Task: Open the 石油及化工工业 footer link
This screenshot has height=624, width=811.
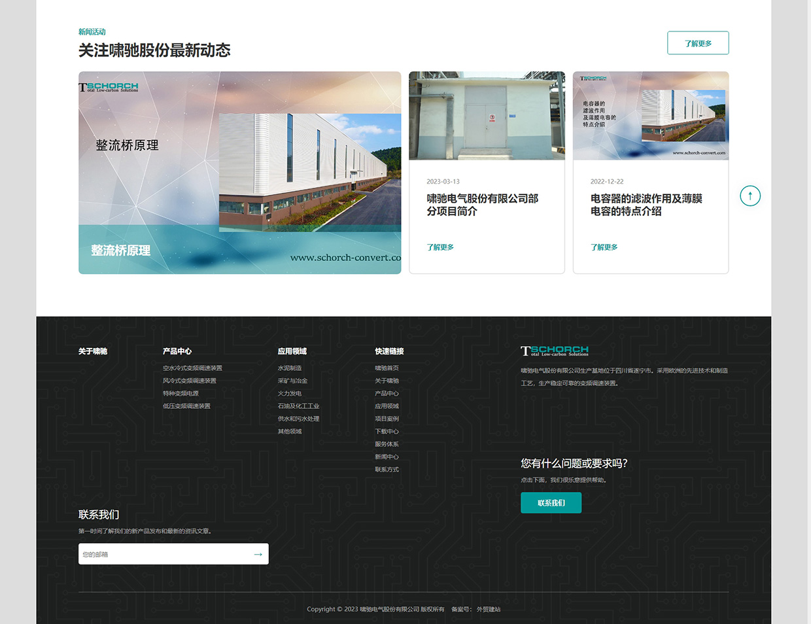Action: click(298, 406)
